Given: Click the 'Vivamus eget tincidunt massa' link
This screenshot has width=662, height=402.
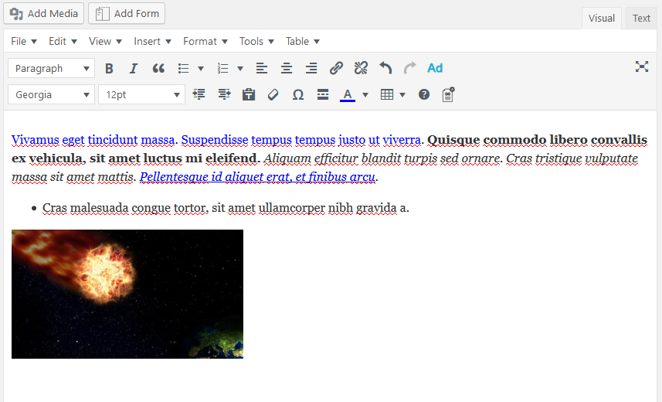Looking at the screenshot, I should [x=93, y=139].
